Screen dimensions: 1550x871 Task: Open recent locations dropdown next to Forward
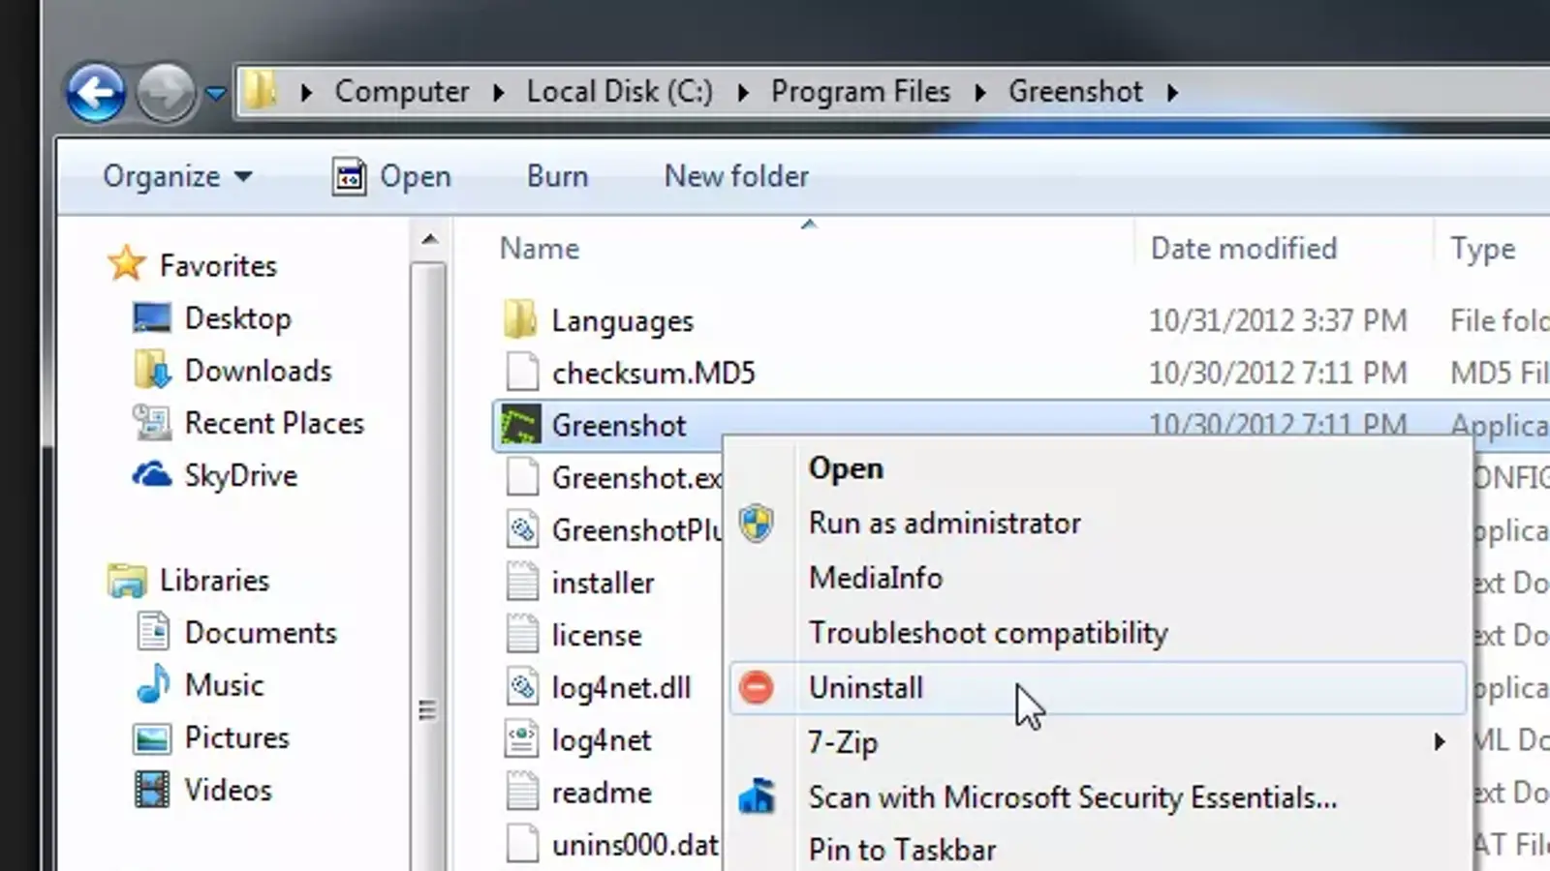pyautogui.click(x=216, y=94)
